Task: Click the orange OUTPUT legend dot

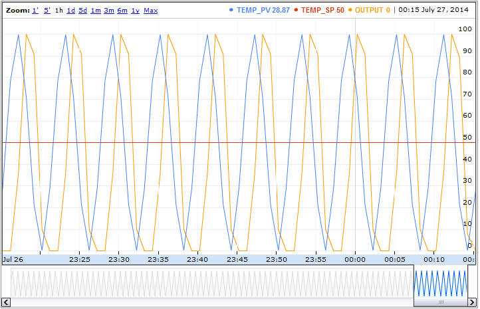Action: click(350, 11)
